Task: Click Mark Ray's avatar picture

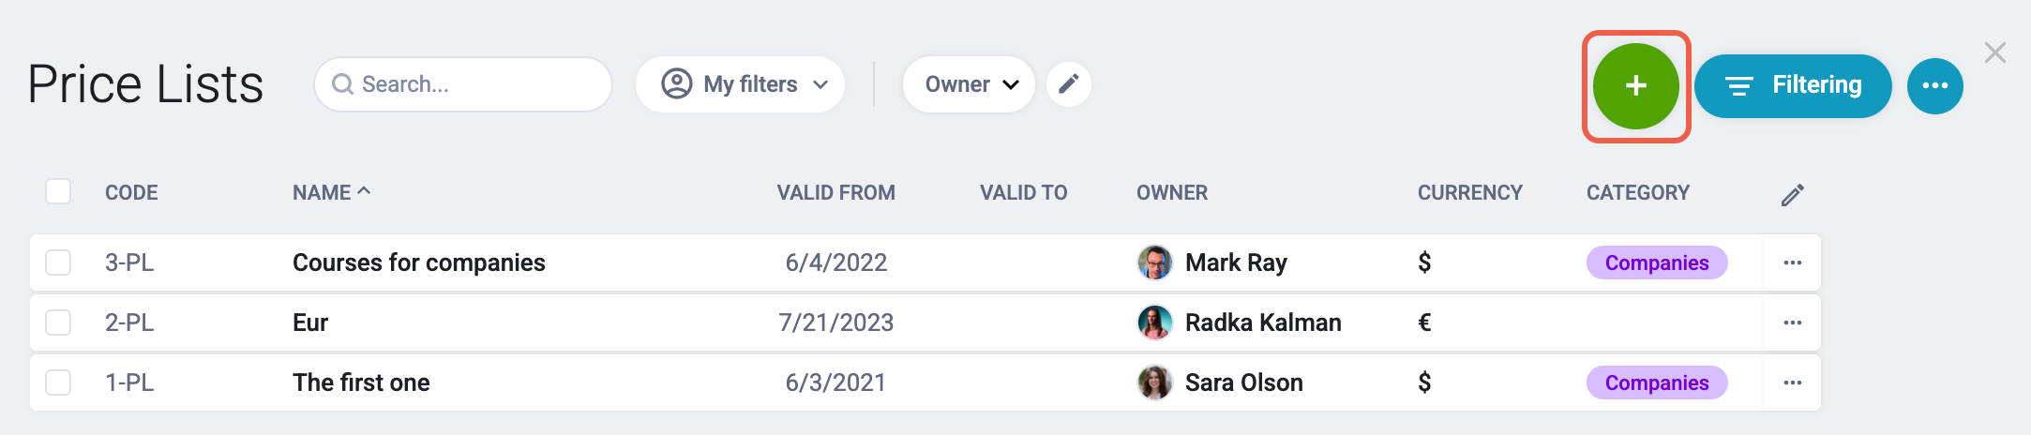Action: 1155,262
